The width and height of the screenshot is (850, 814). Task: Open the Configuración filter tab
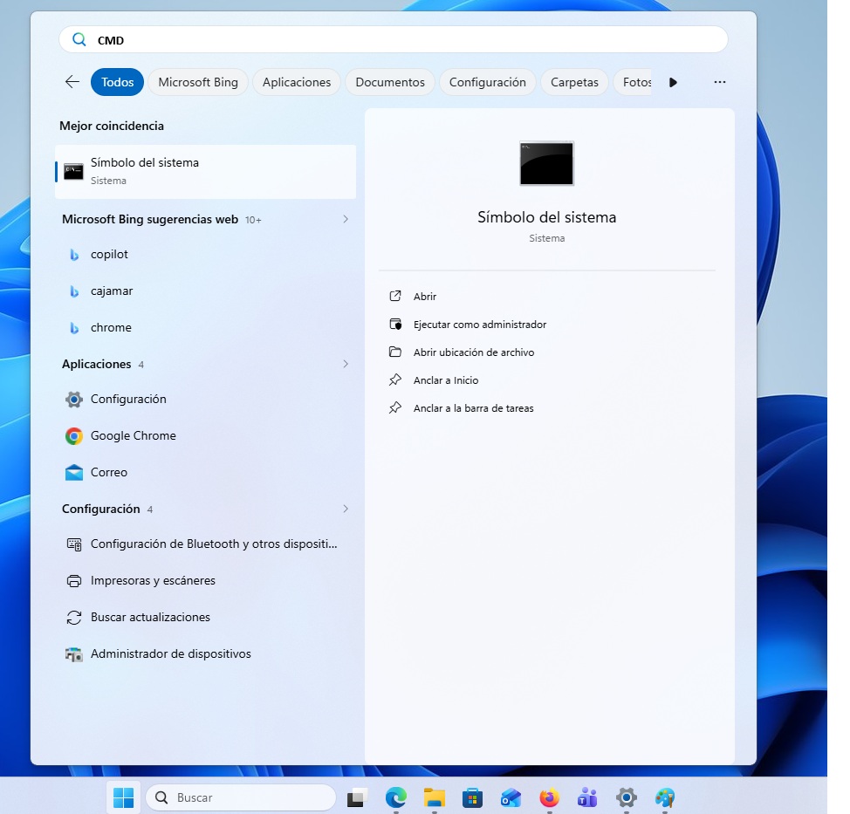point(487,82)
